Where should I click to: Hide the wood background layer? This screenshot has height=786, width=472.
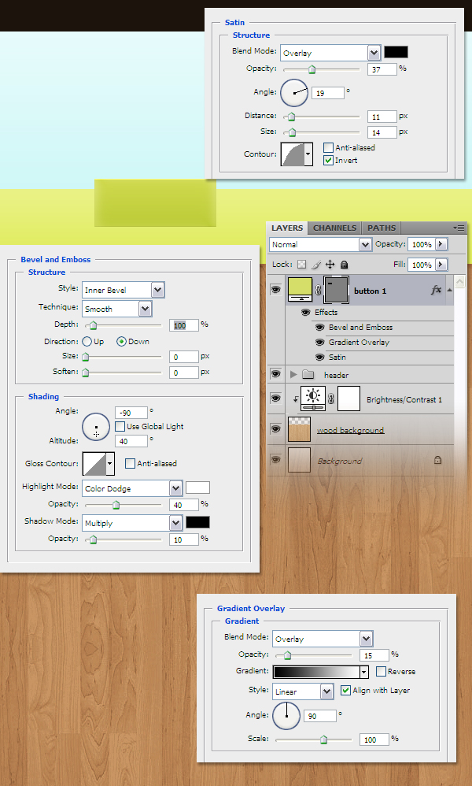coord(275,429)
